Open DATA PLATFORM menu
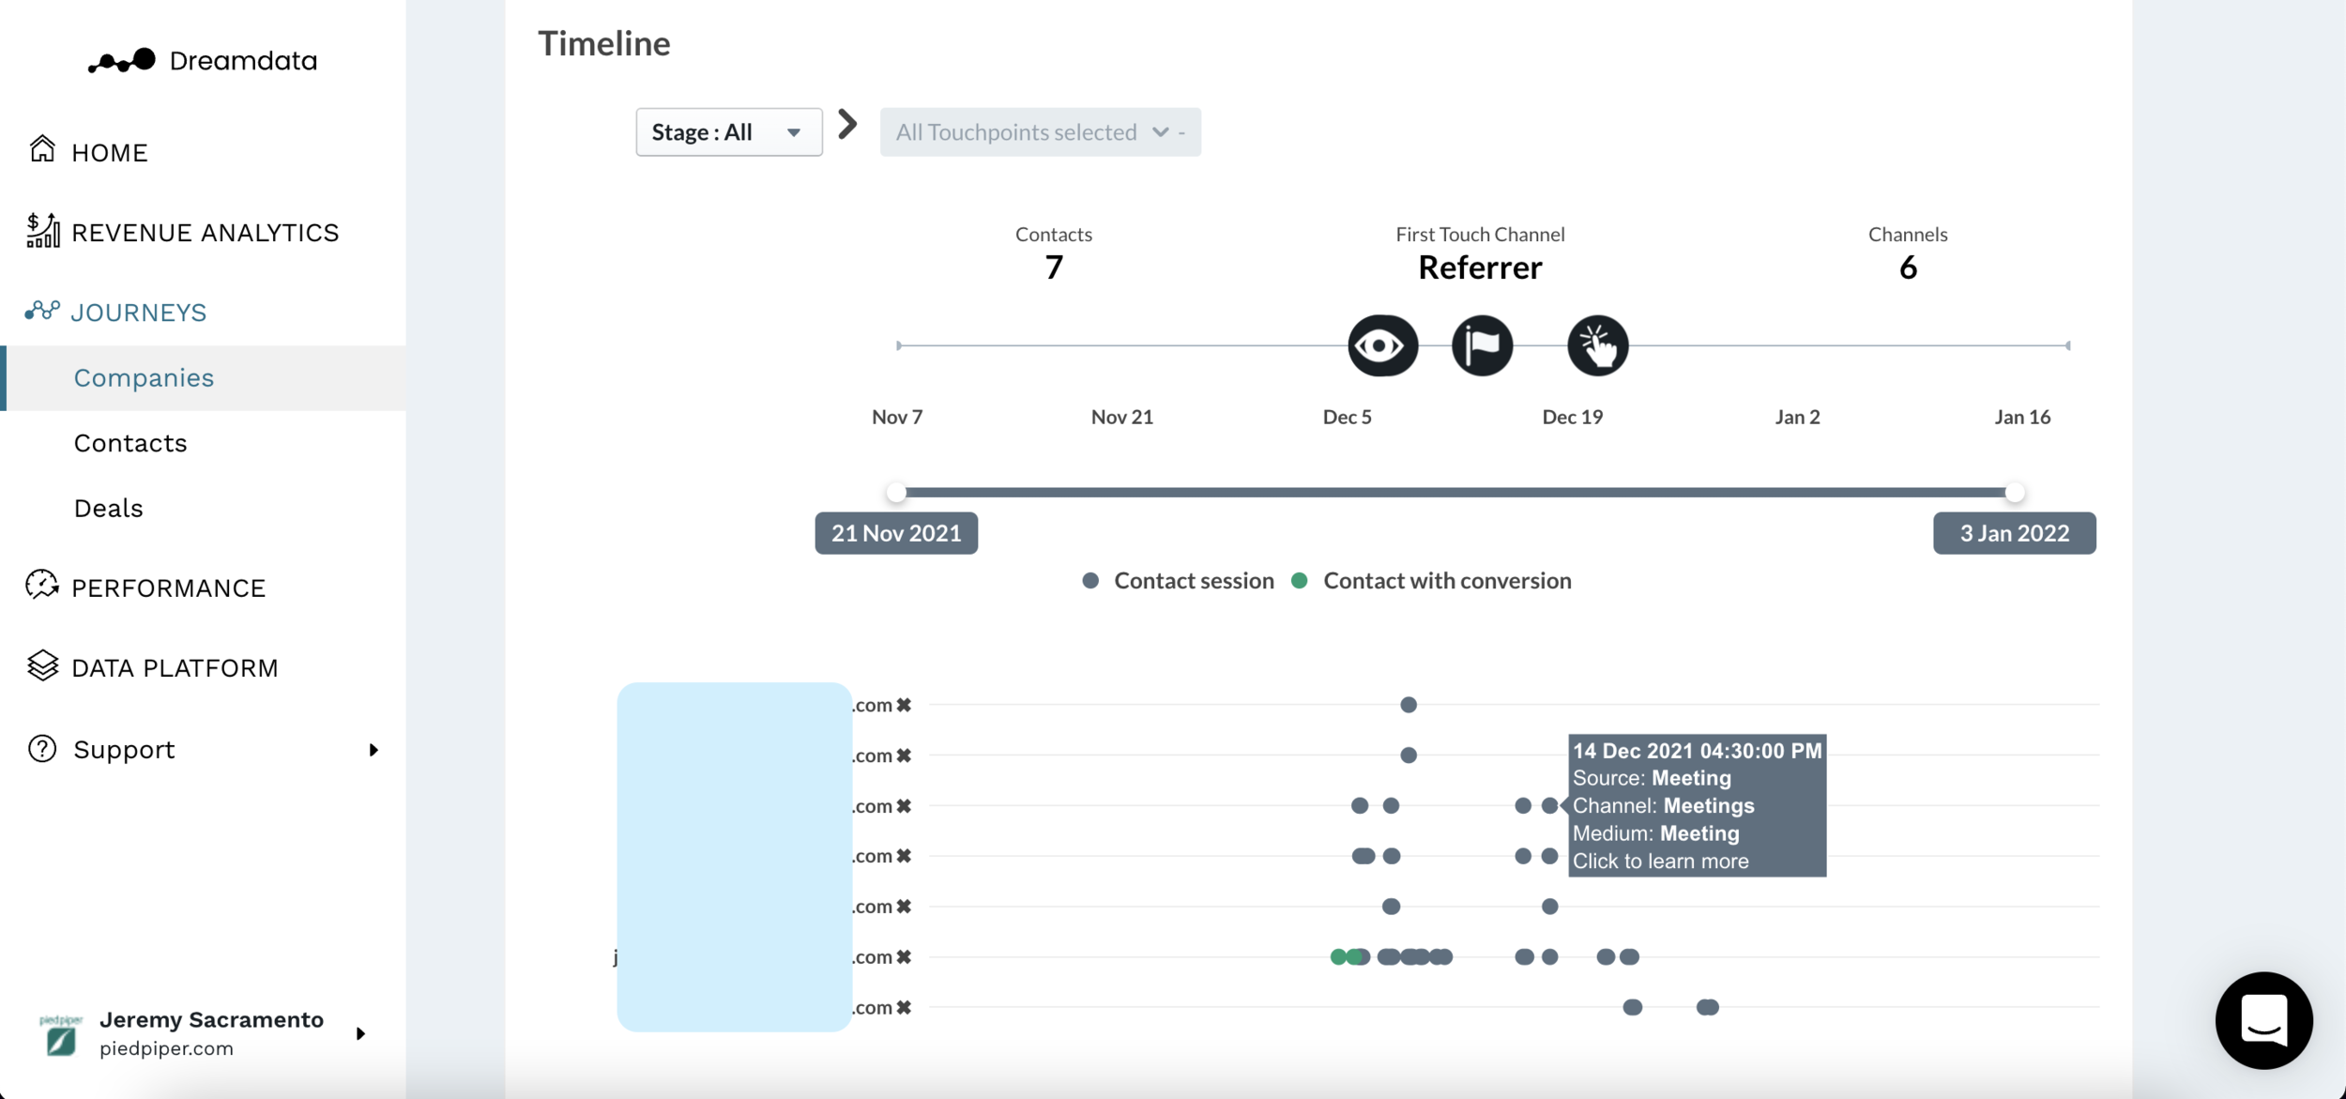 pos(175,667)
